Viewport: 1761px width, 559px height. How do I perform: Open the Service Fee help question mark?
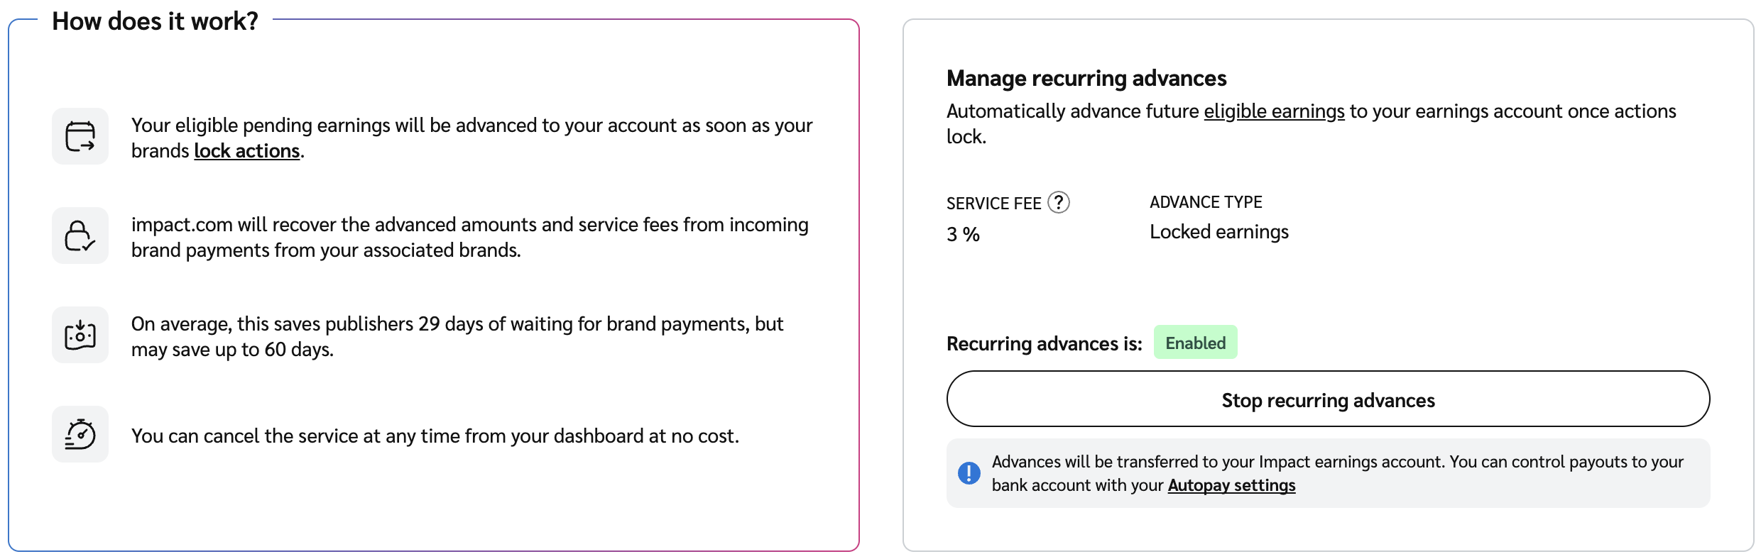1059,203
